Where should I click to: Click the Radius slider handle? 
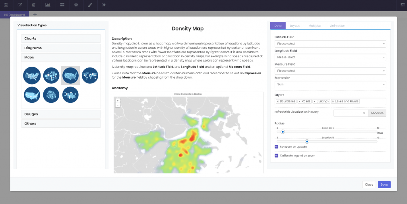coord(283,131)
